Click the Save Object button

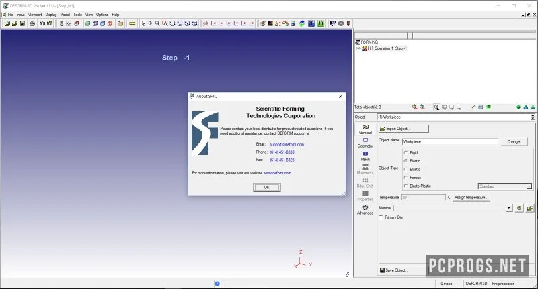[x=402, y=270]
